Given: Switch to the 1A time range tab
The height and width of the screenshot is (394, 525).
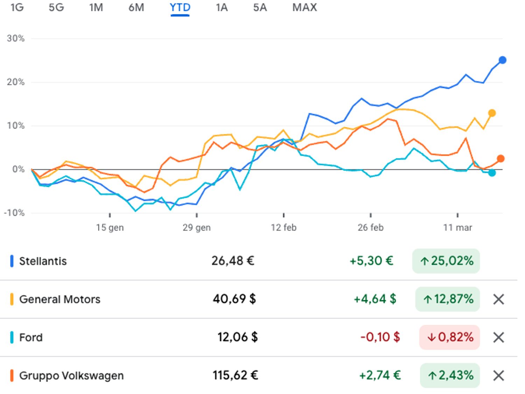Looking at the screenshot, I should pos(222,7).
